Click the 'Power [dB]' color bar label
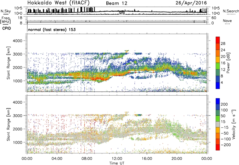Screen dimensions: 239x165 click(228, 63)
